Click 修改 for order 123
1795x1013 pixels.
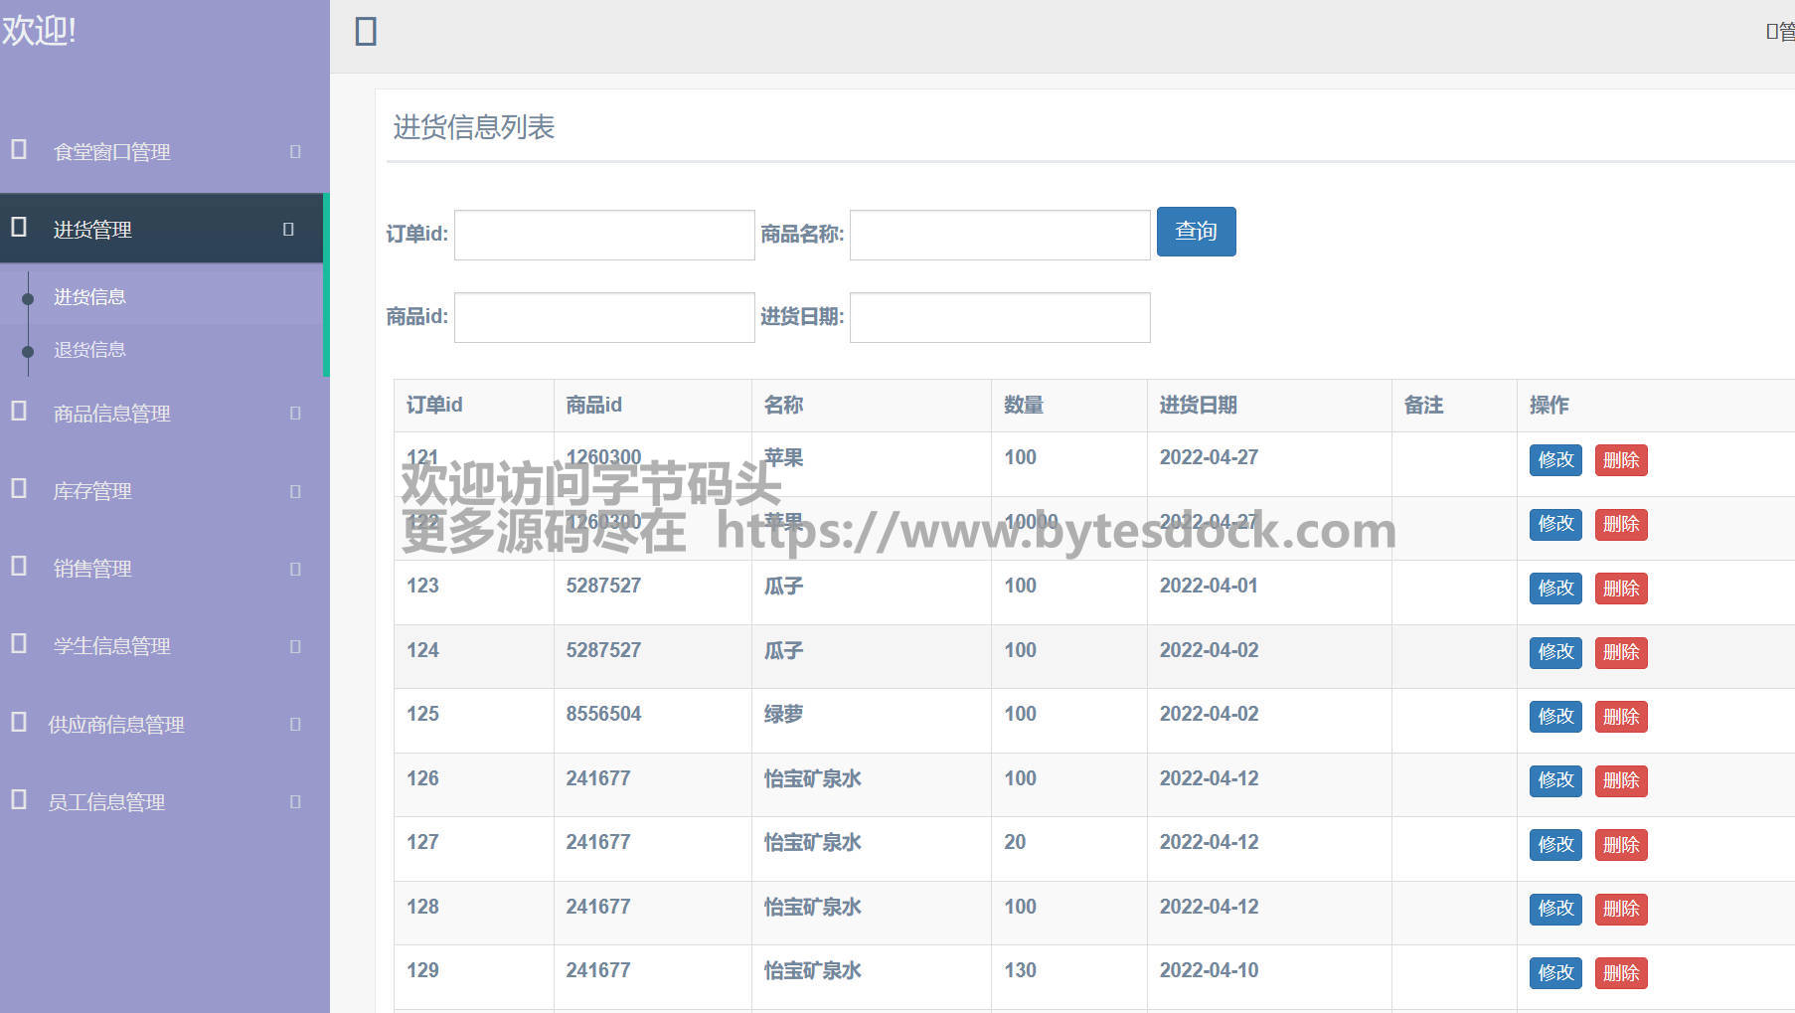1554,589
